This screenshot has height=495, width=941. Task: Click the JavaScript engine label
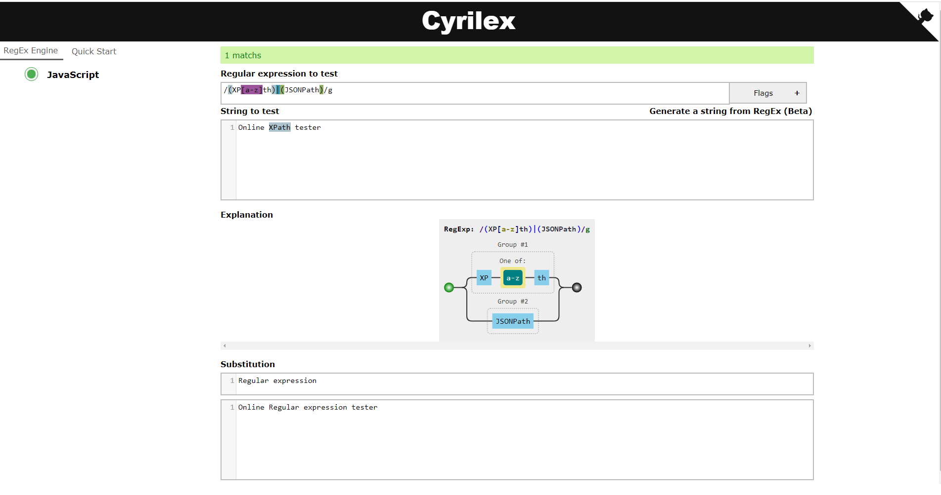73,75
